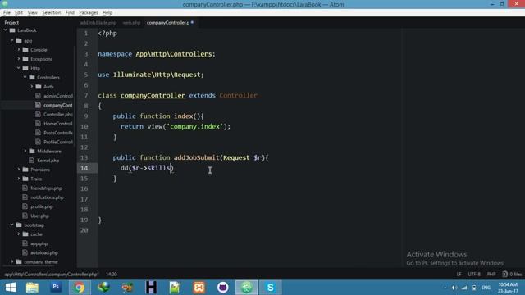Screen dimensions: 525x295
Task: Switch to the addJob.blade.php tab
Action: tap(98, 23)
